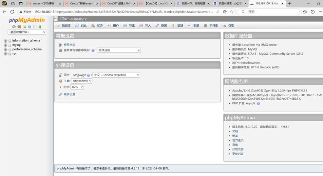Viewport: 323px width, 176px height.
Task: Collapse navigation panel arrow beside server breadcrumb
Action: click(x=55, y=19)
